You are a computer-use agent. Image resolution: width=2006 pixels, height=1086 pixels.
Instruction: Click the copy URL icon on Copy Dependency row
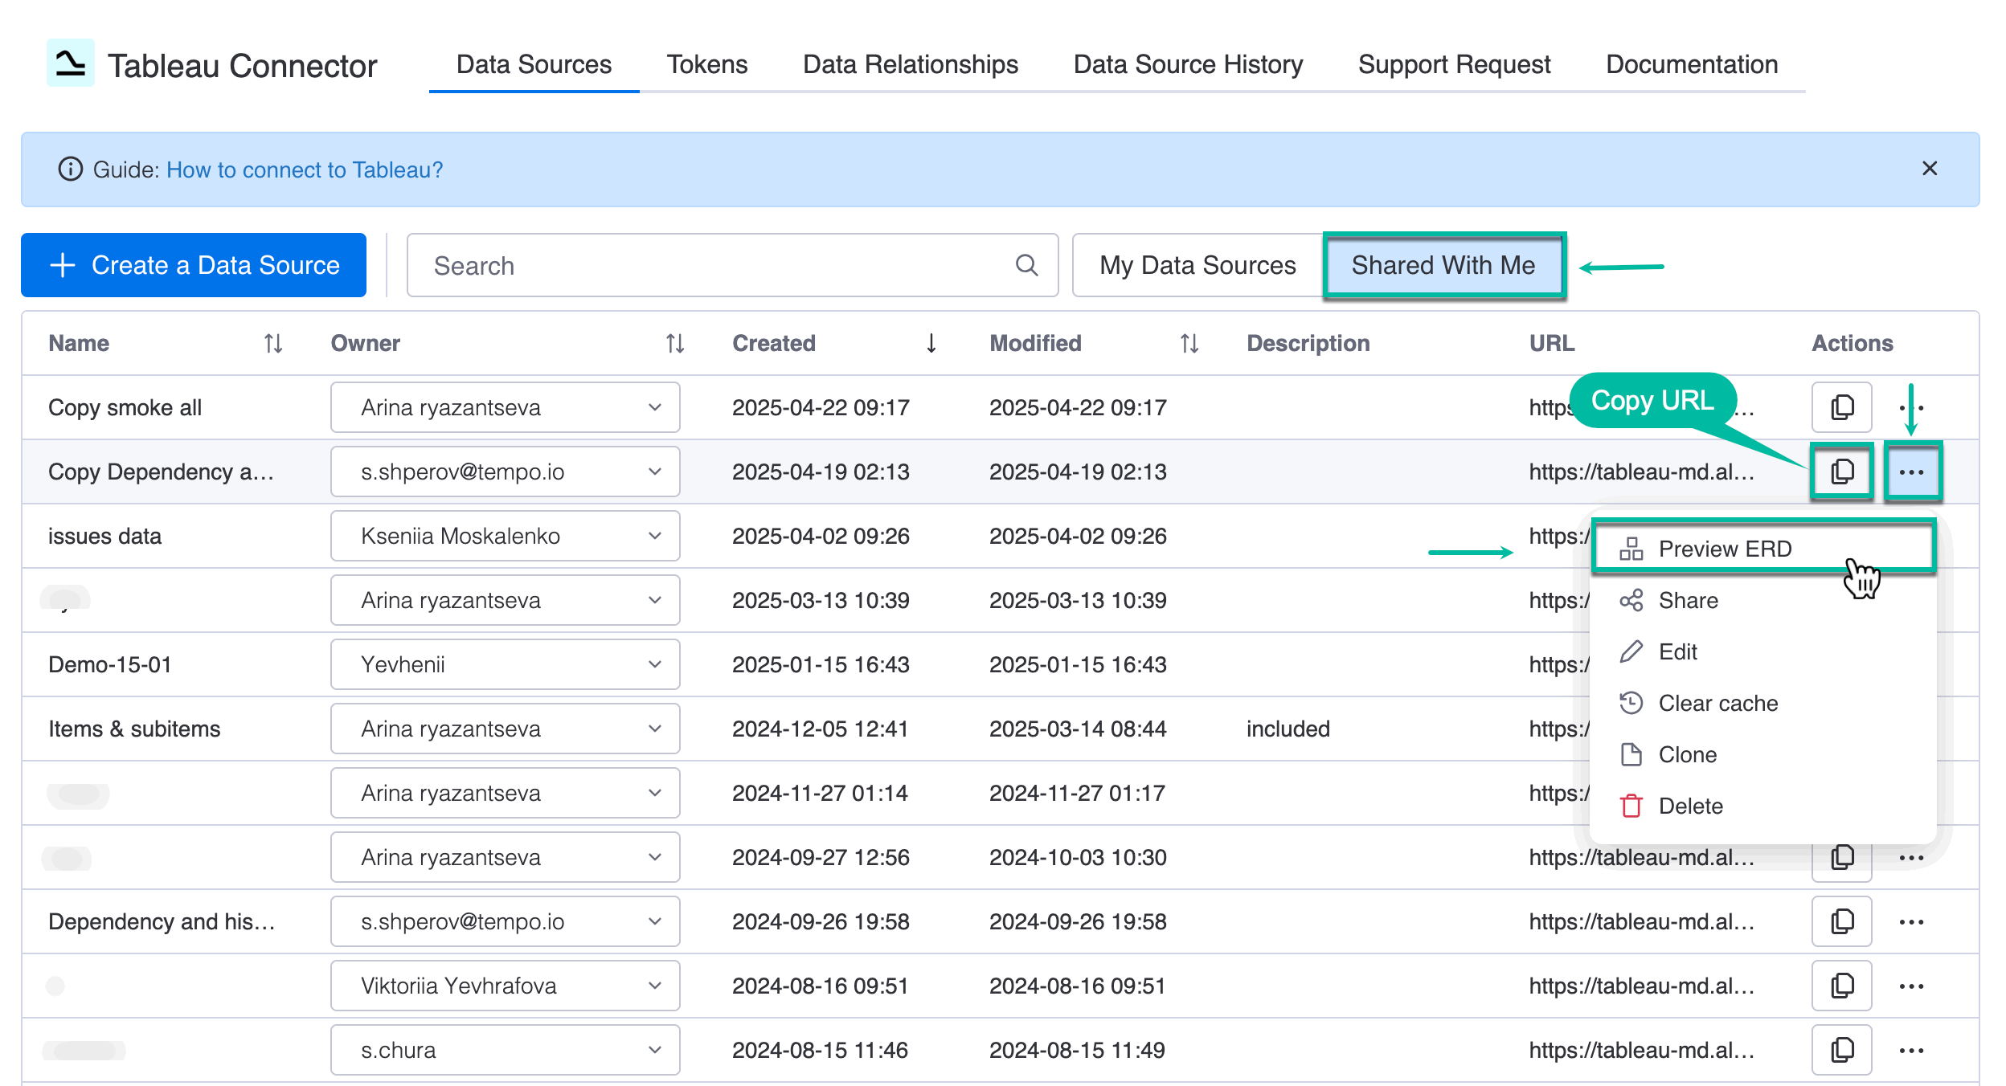(x=1841, y=472)
